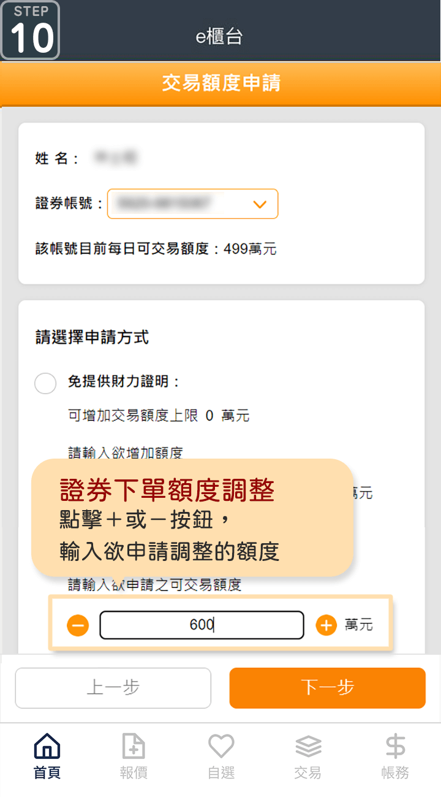The height and width of the screenshot is (797, 441).
Task: Focus the quota input showing 600
Action: pos(202,625)
